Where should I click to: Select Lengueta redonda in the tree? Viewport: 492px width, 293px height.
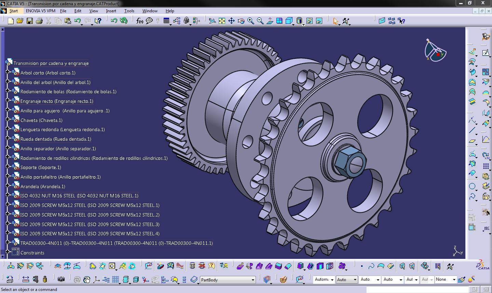pyautogui.click(x=63, y=129)
